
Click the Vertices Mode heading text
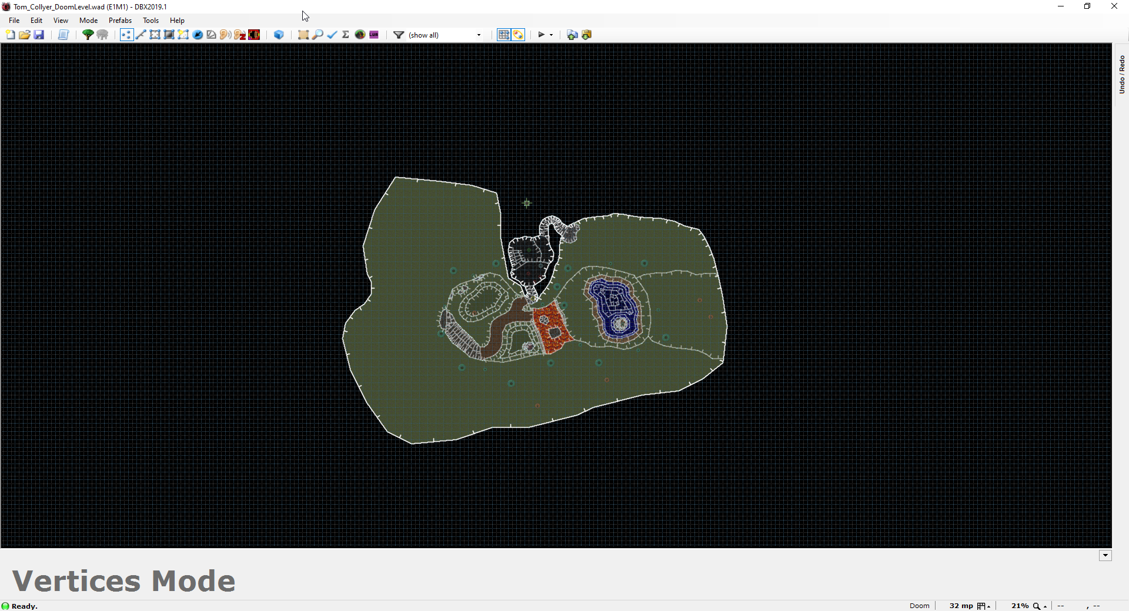click(123, 580)
